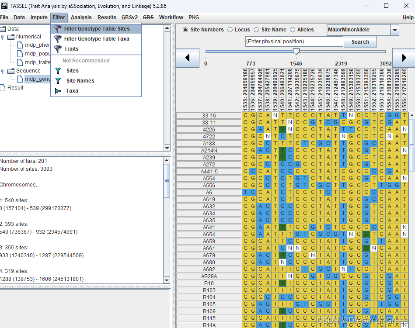Click column header 1540: 206493021
415x328 pixels.
point(282,90)
